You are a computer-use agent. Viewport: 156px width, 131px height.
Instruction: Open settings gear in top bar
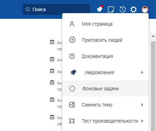133,9
